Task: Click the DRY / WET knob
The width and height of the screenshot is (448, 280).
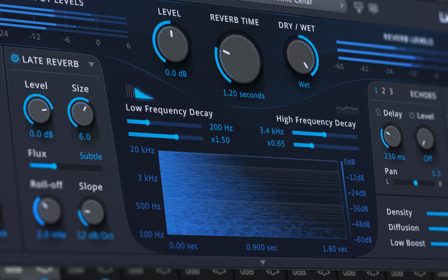Action: pos(301,56)
